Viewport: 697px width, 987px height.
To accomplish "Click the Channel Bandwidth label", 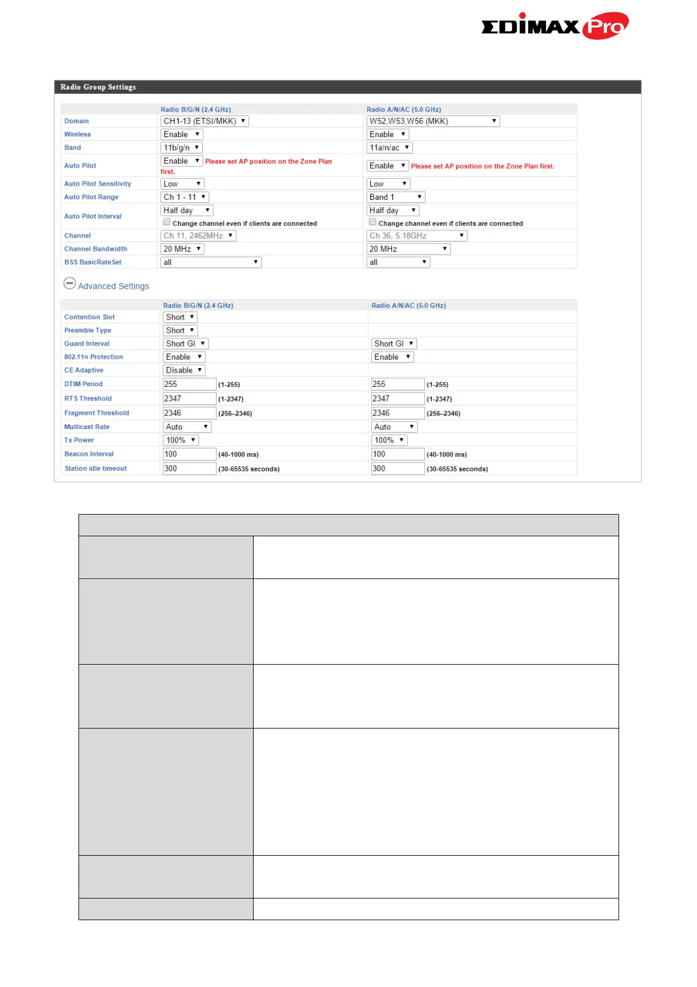I will pos(95,249).
